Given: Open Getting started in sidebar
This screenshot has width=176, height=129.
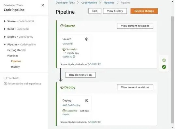Looking at the screenshot, I should (x=16, y=50).
